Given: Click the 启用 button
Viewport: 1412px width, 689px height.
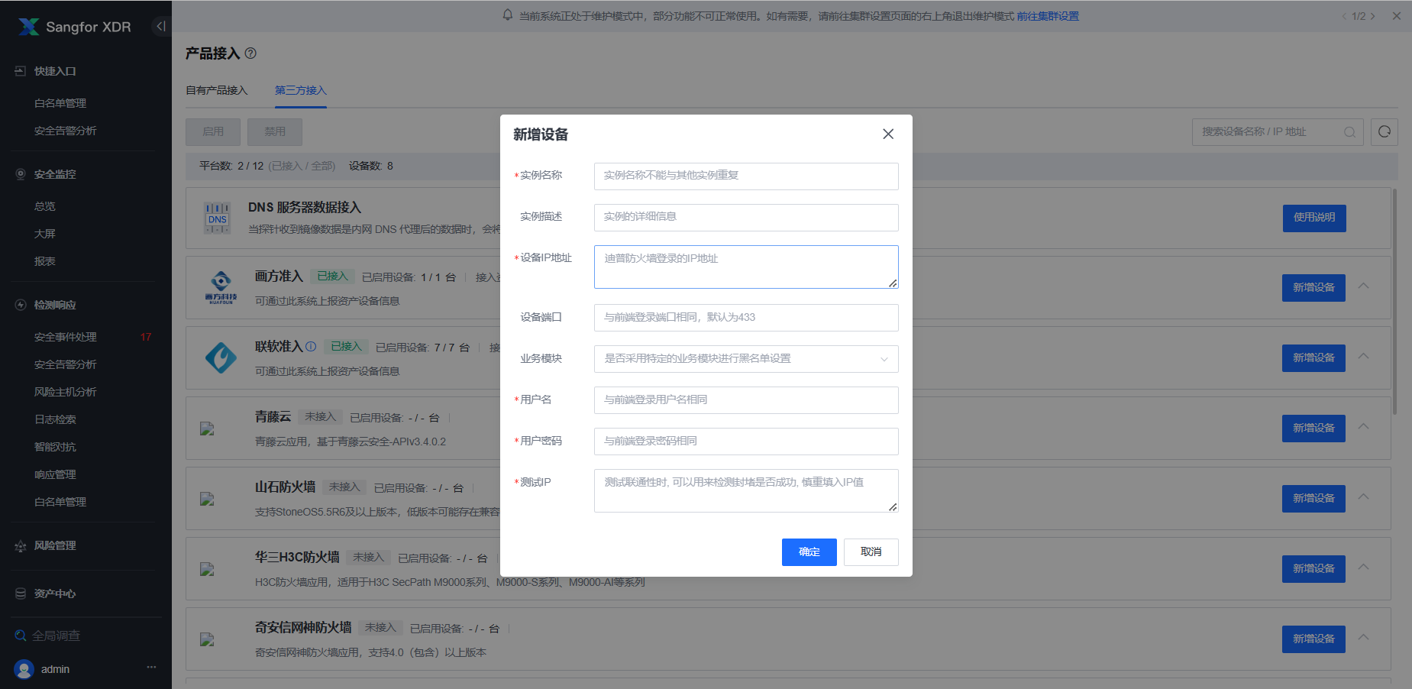Looking at the screenshot, I should (213, 132).
